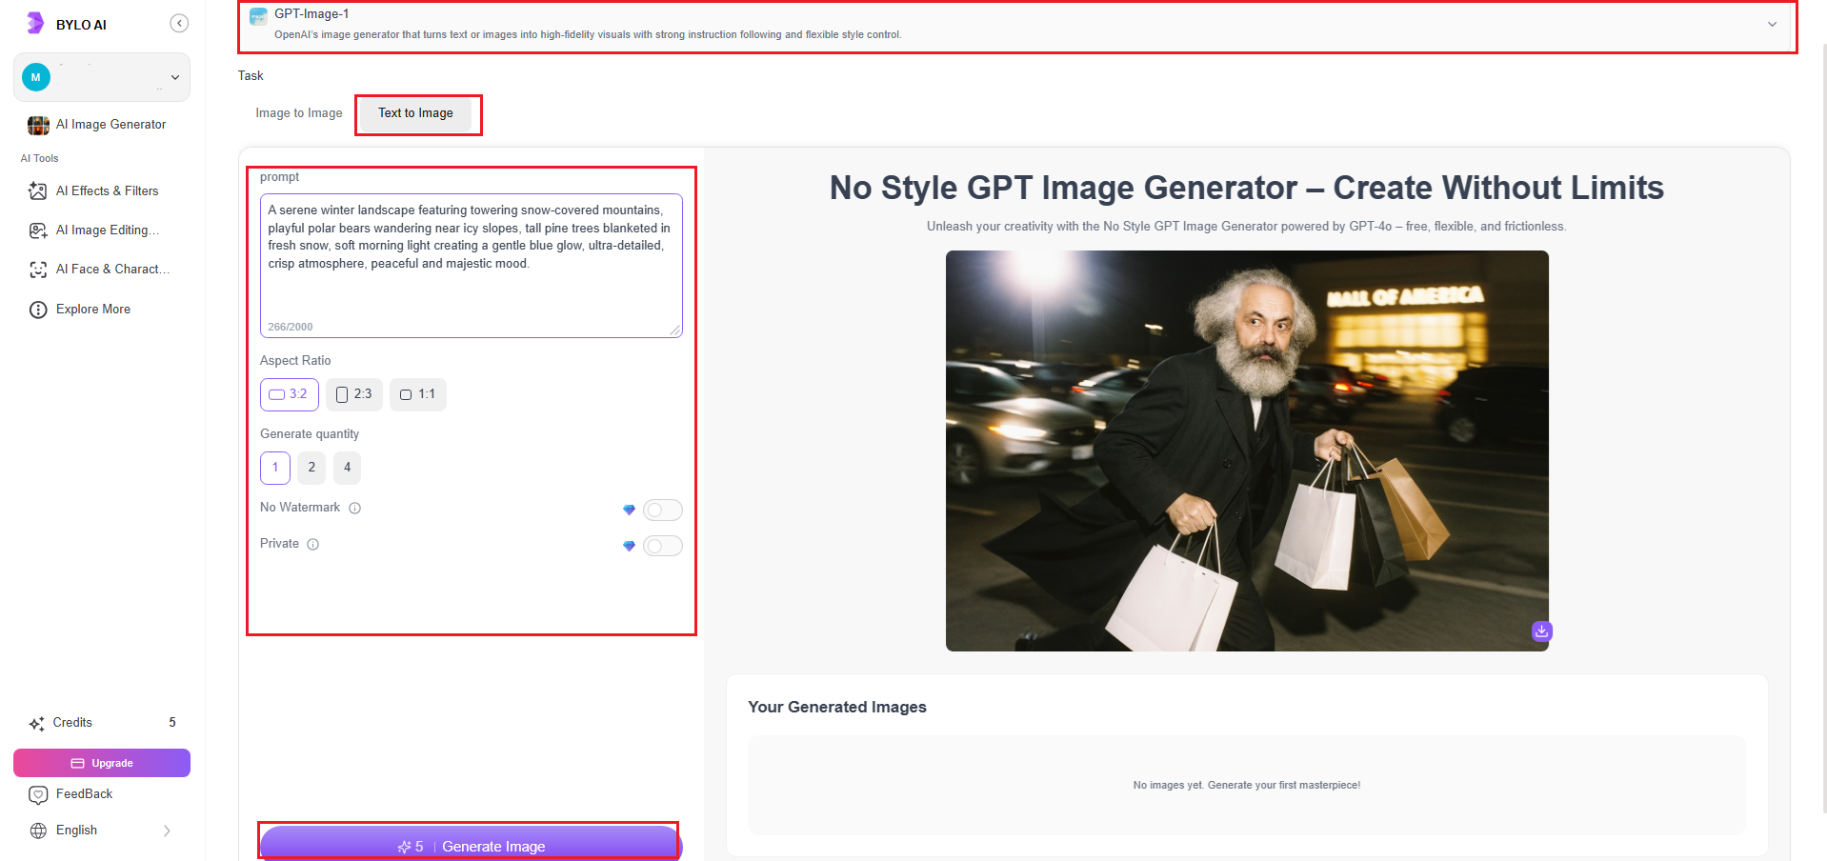Click the Generate Image button

coord(470,846)
